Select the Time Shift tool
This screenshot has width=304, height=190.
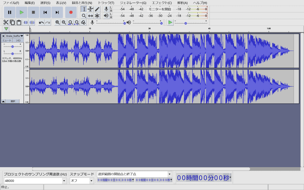(90, 16)
